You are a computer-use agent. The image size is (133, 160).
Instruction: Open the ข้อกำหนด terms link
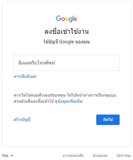tap(124, 156)
